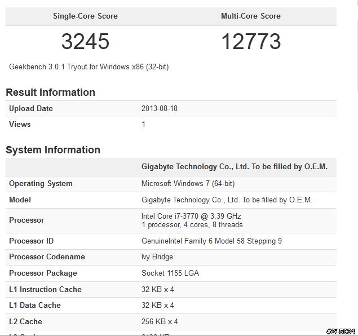
Task: Click the Processor Codename label
Action: [x=47, y=257]
